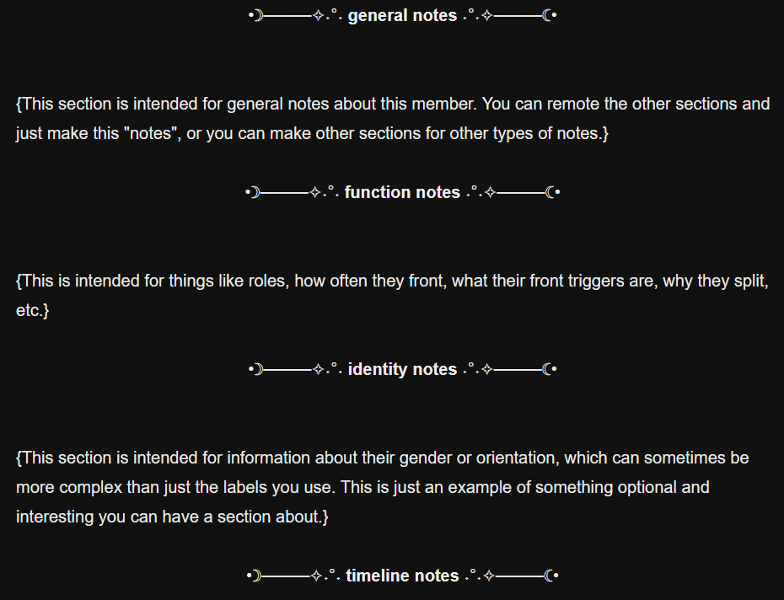Viewport: 784px width, 600px height.
Task: Click the word "etc.}" ending the function paragraph
Action: tap(33, 310)
